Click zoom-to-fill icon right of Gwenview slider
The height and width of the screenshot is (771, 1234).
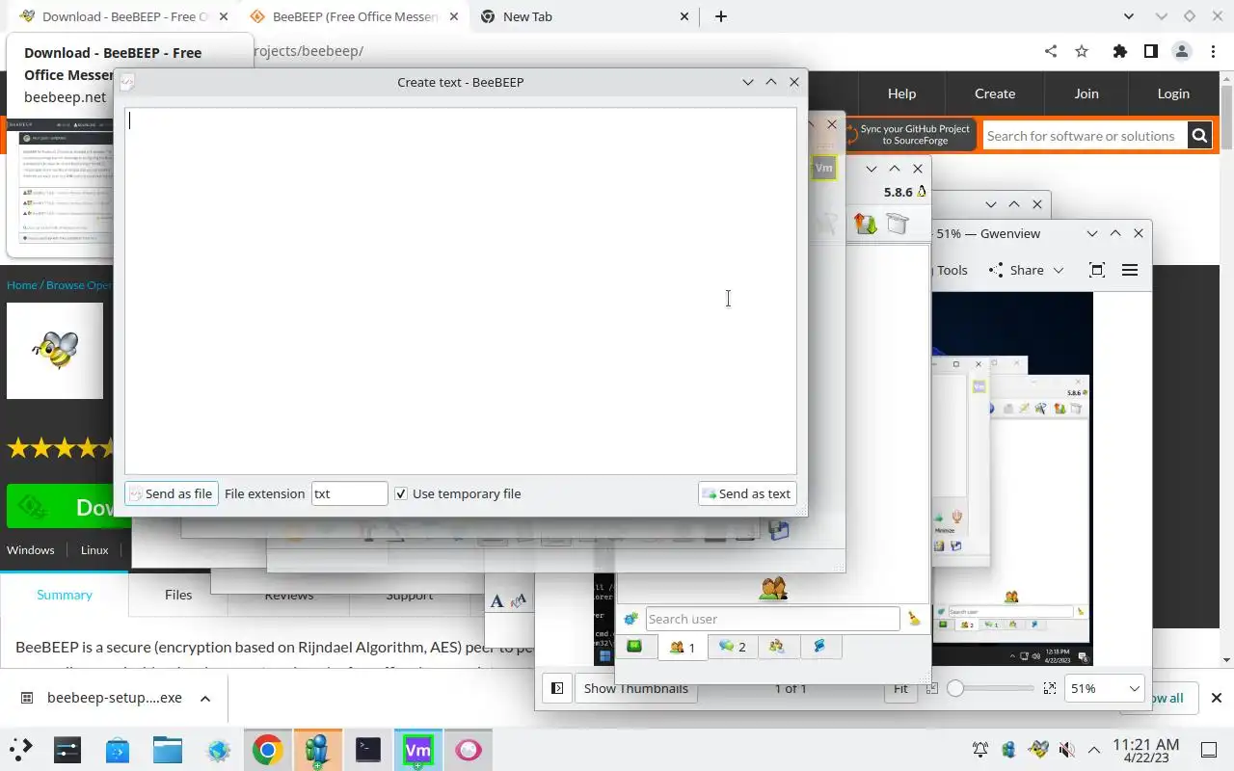(1050, 688)
